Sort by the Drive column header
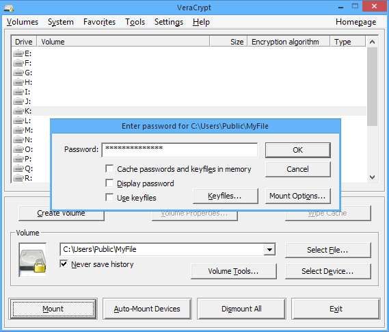389x332 pixels. [24, 42]
